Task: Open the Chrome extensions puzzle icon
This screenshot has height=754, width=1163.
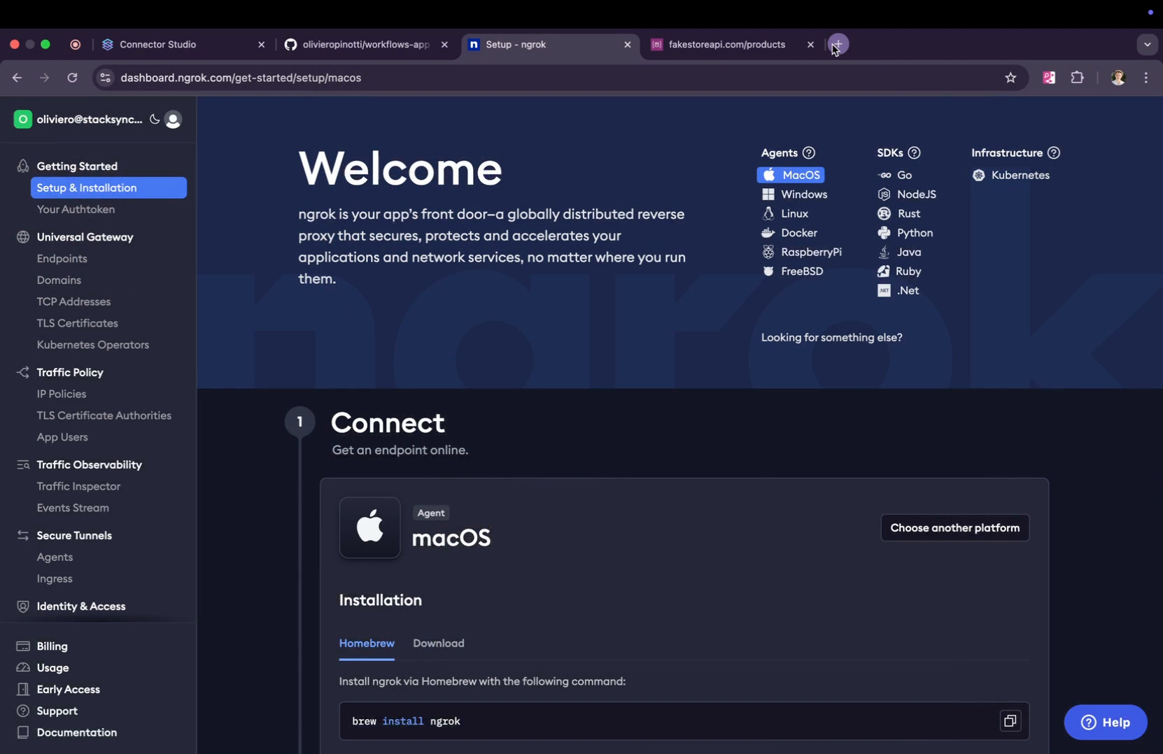Action: pos(1077,78)
